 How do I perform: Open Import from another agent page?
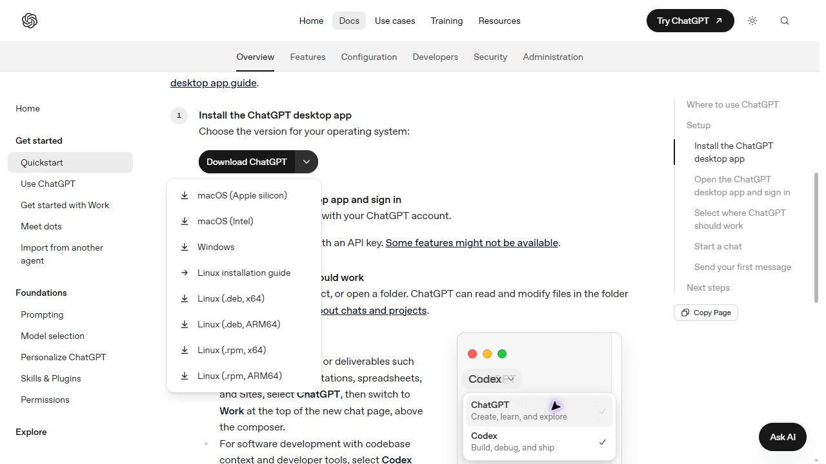pos(70,254)
